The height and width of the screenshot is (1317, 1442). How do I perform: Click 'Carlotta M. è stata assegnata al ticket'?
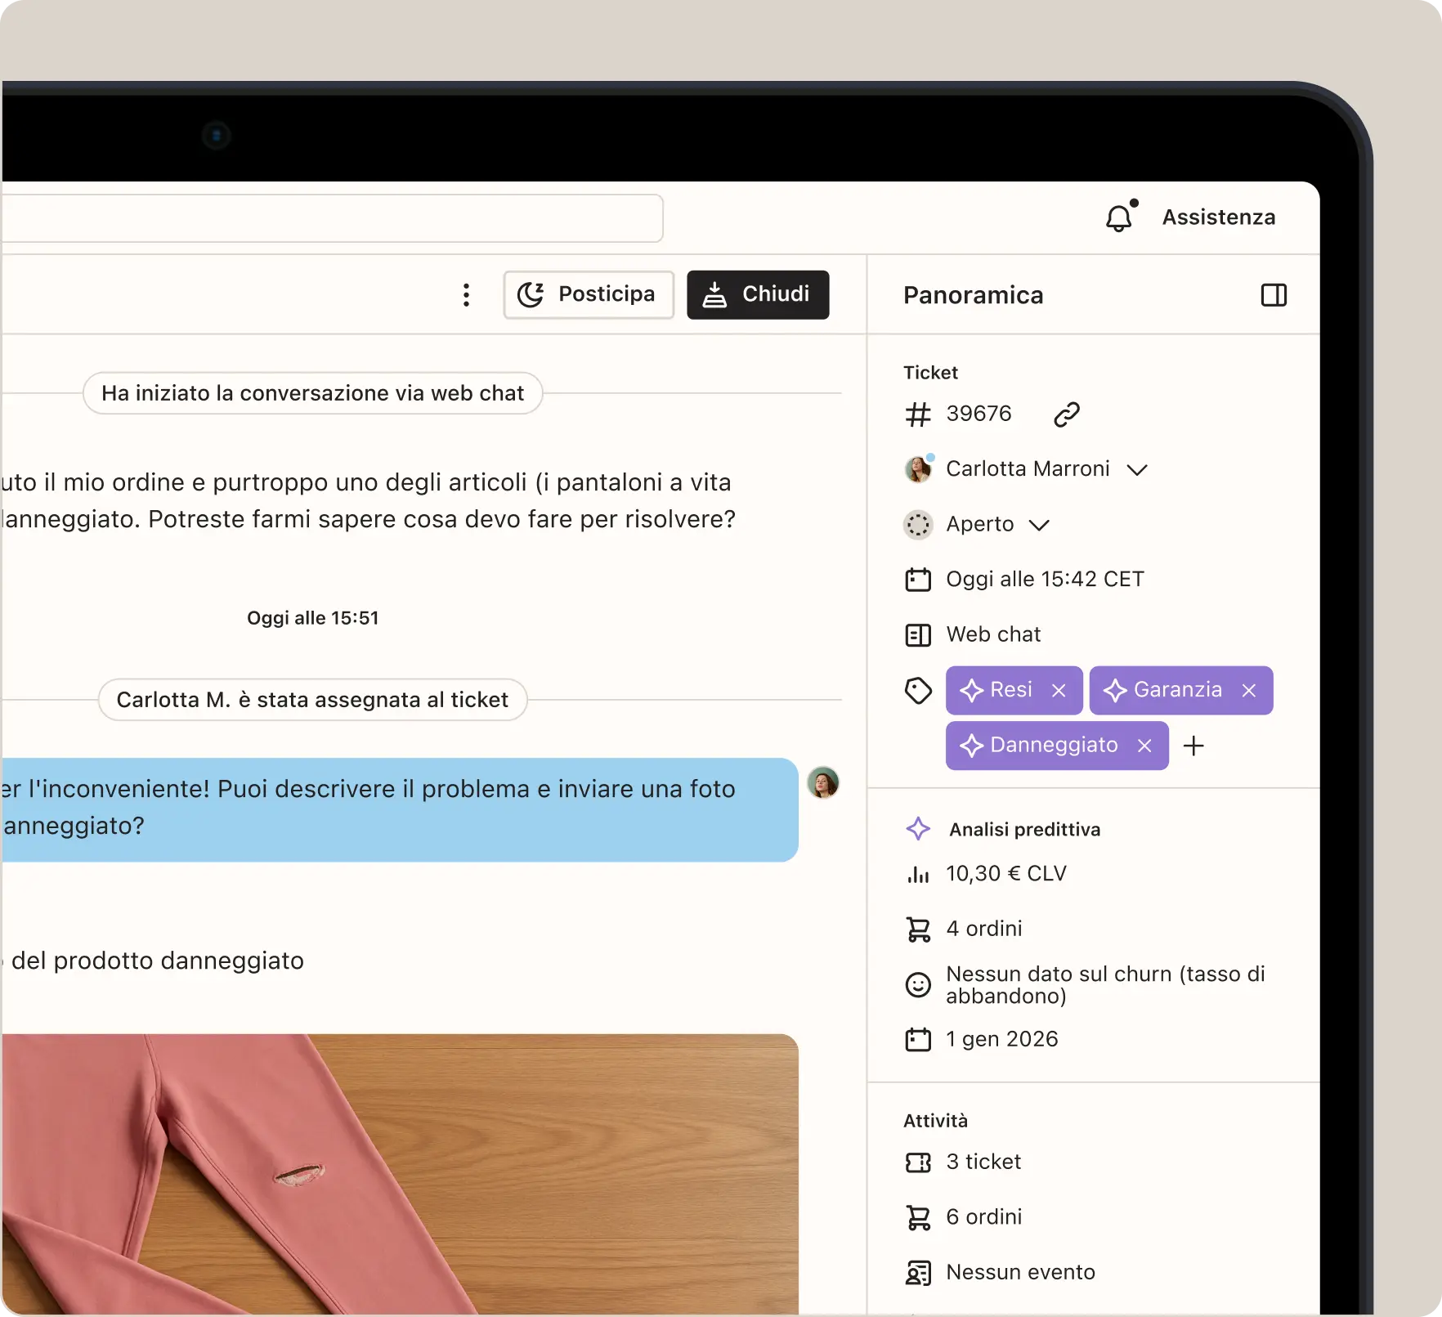click(x=313, y=700)
